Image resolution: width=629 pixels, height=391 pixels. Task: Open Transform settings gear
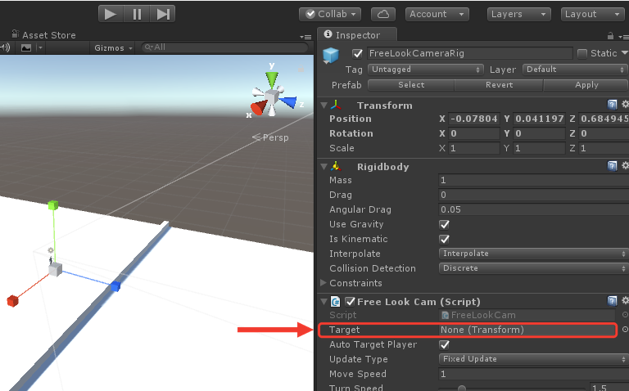coord(625,105)
